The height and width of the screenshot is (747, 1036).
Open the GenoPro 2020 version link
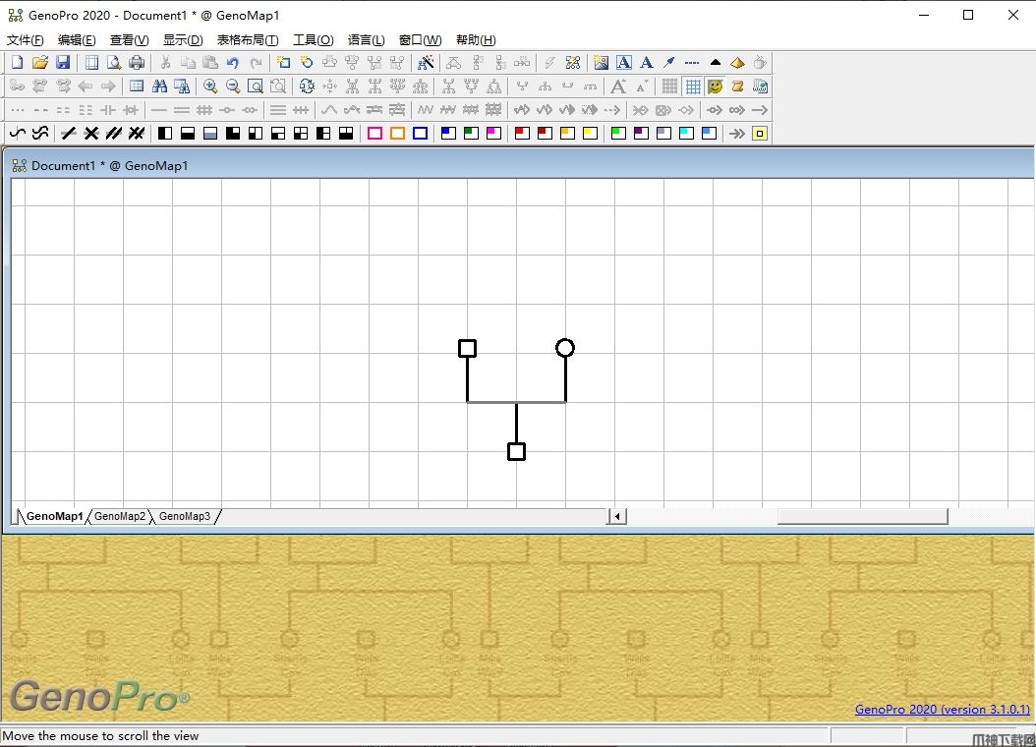click(942, 710)
